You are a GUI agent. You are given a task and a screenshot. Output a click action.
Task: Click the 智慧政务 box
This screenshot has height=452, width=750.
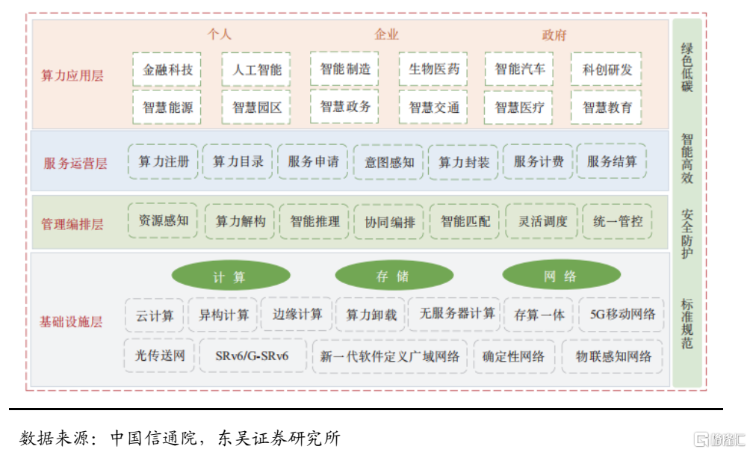[344, 106]
